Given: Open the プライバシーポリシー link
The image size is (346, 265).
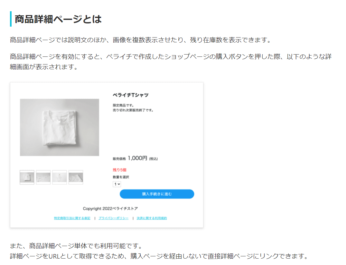Looking at the screenshot, I should [x=113, y=218].
